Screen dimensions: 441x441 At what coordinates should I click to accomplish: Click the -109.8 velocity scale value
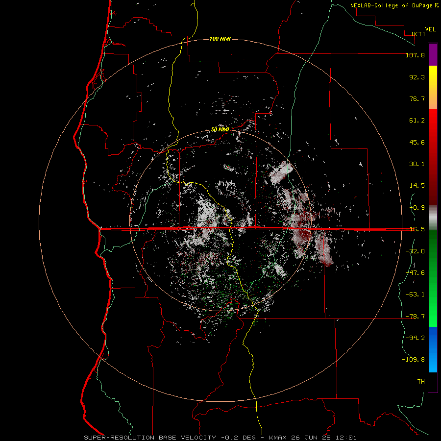[413, 360]
